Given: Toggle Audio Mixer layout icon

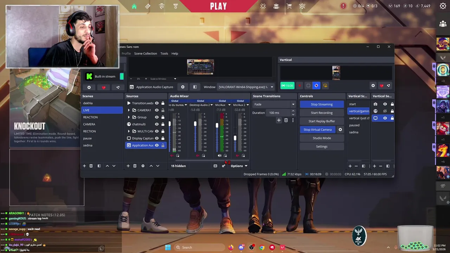Looking at the screenshot, I should pos(215,166).
